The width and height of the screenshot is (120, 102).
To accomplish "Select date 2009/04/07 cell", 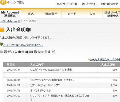I will (x=14, y=96).
